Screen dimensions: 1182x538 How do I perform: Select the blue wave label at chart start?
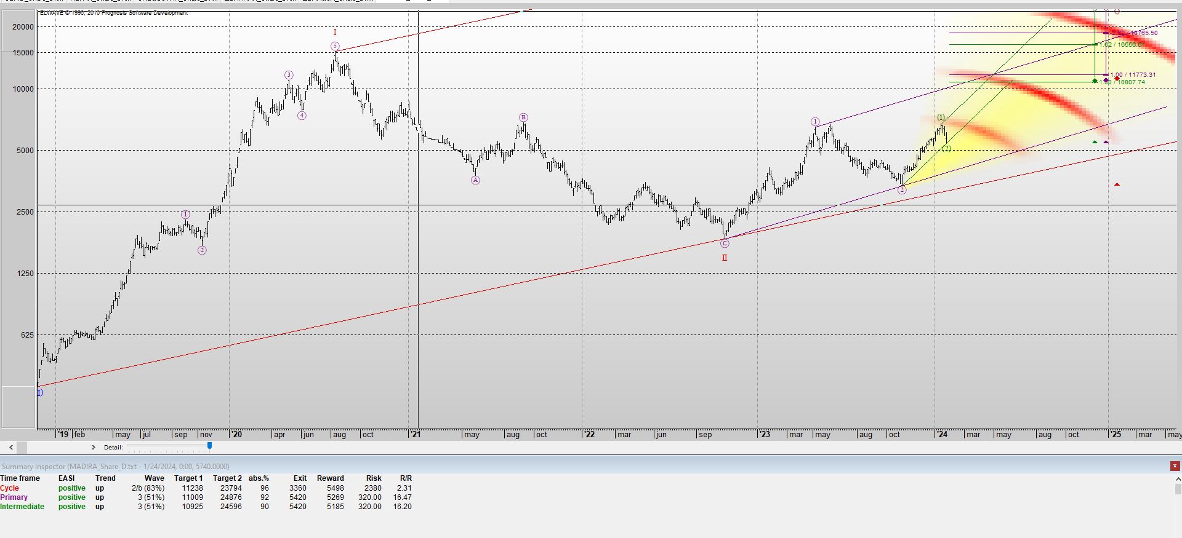[x=40, y=393]
